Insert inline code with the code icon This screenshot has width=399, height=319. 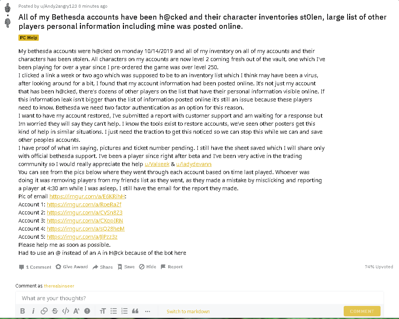66,311
